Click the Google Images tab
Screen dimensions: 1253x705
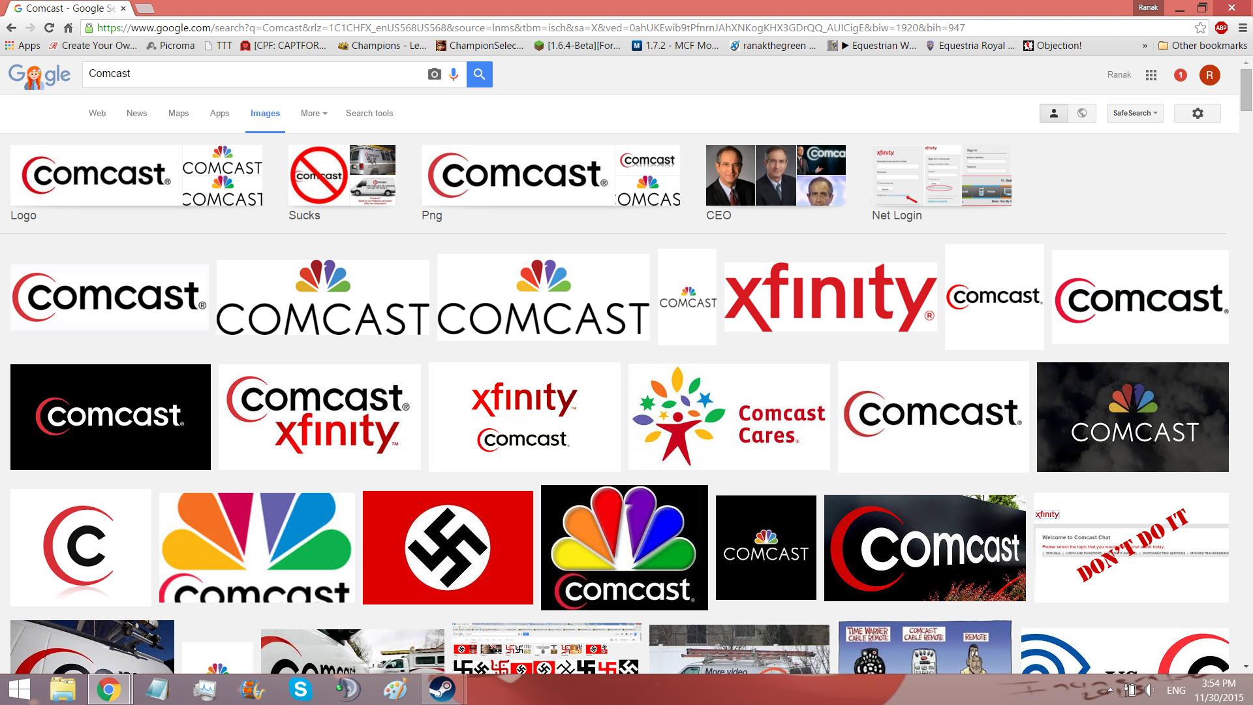point(264,113)
